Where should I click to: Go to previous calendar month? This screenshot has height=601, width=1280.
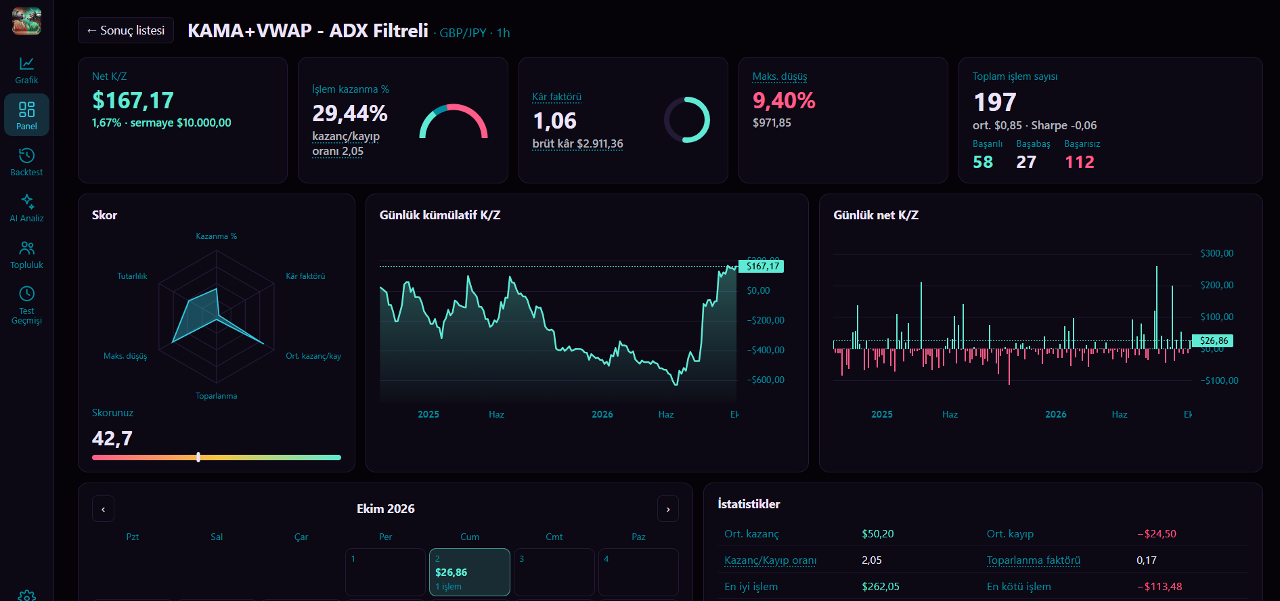(x=103, y=509)
